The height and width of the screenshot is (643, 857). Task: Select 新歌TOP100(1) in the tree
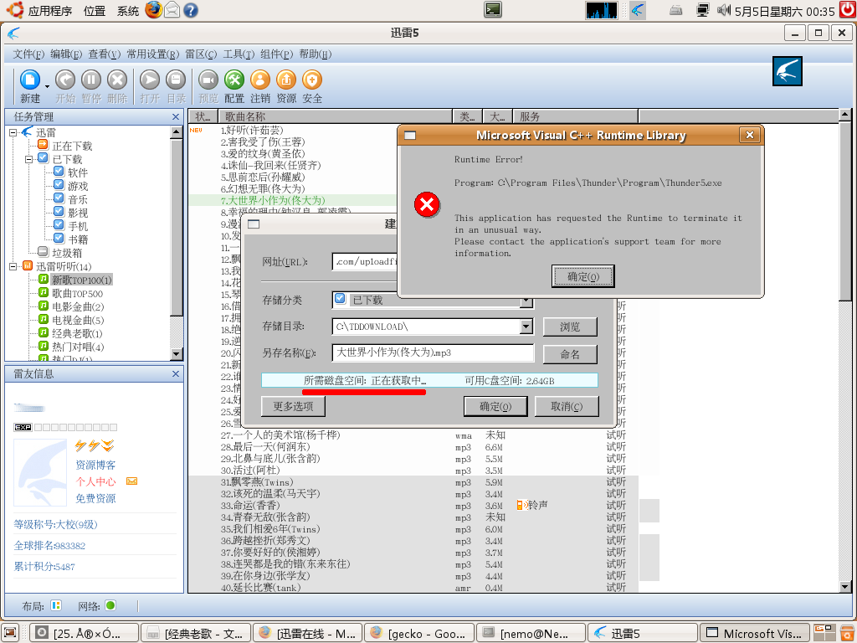(x=81, y=280)
